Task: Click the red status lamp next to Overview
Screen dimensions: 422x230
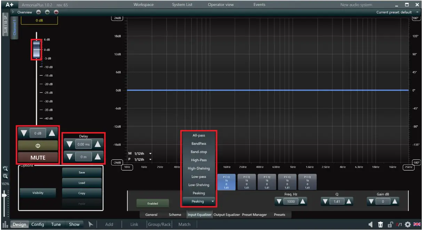Action: coord(56,12)
